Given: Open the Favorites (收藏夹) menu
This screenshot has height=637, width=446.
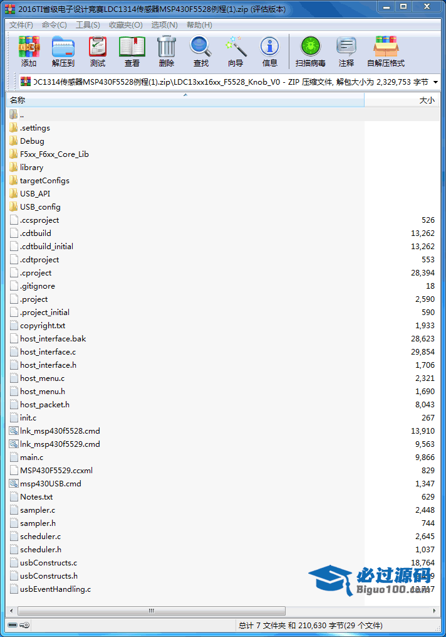Looking at the screenshot, I should (x=126, y=24).
